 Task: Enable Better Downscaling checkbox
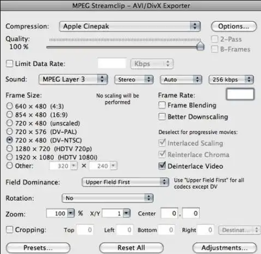[x=162, y=117]
